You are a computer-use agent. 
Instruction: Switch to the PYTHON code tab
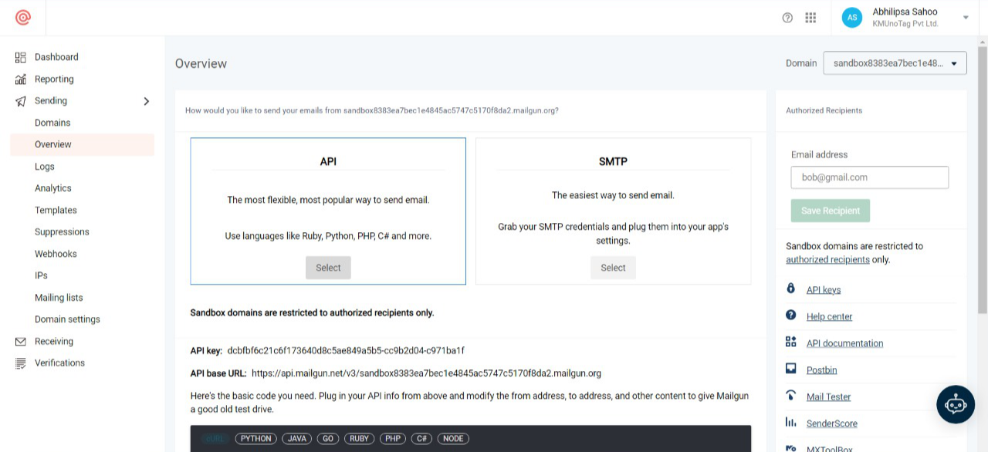pyautogui.click(x=255, y=438)
